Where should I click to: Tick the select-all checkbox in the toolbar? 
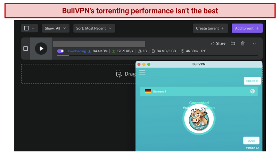coord(26,28)
